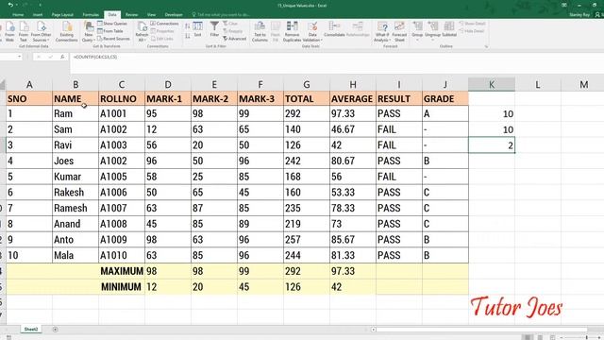Open the View ribbon tab
Image resolution: width=604 pixels, height=340 pixels.
[151, 15]
